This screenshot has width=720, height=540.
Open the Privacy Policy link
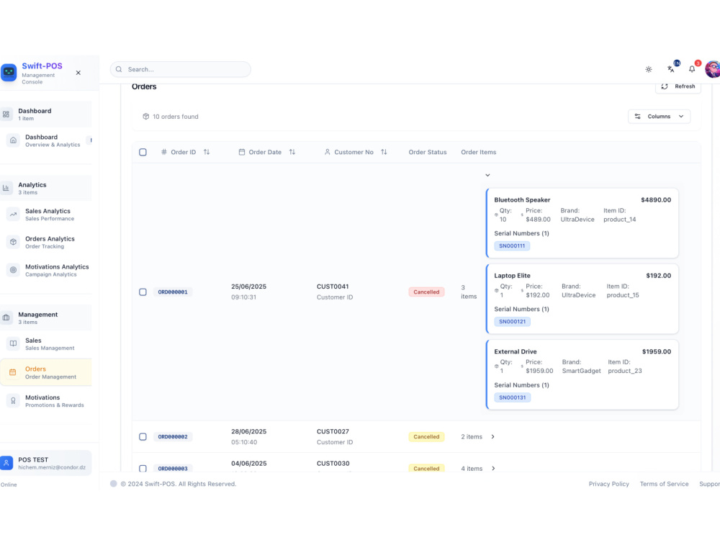609,484
